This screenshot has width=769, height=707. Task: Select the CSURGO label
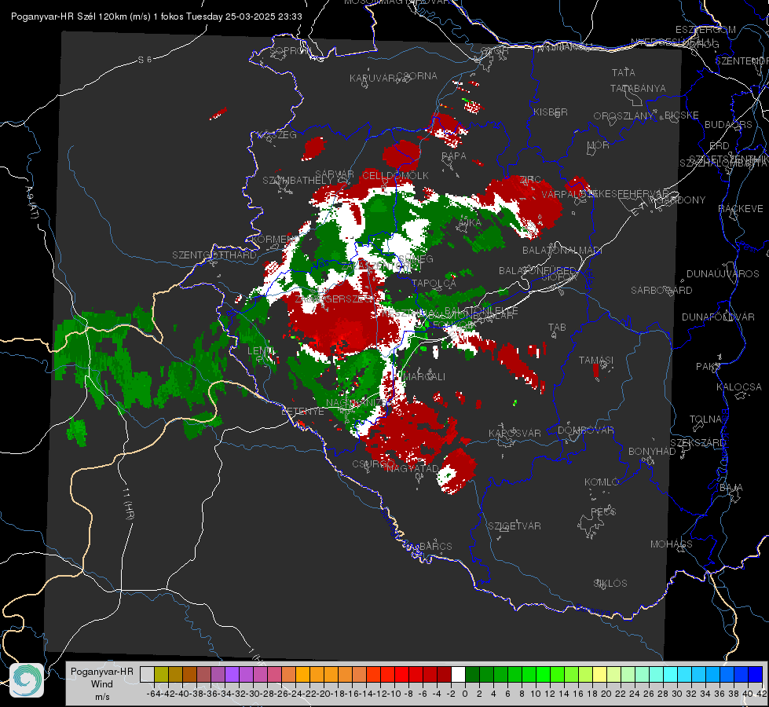(374, 464)
